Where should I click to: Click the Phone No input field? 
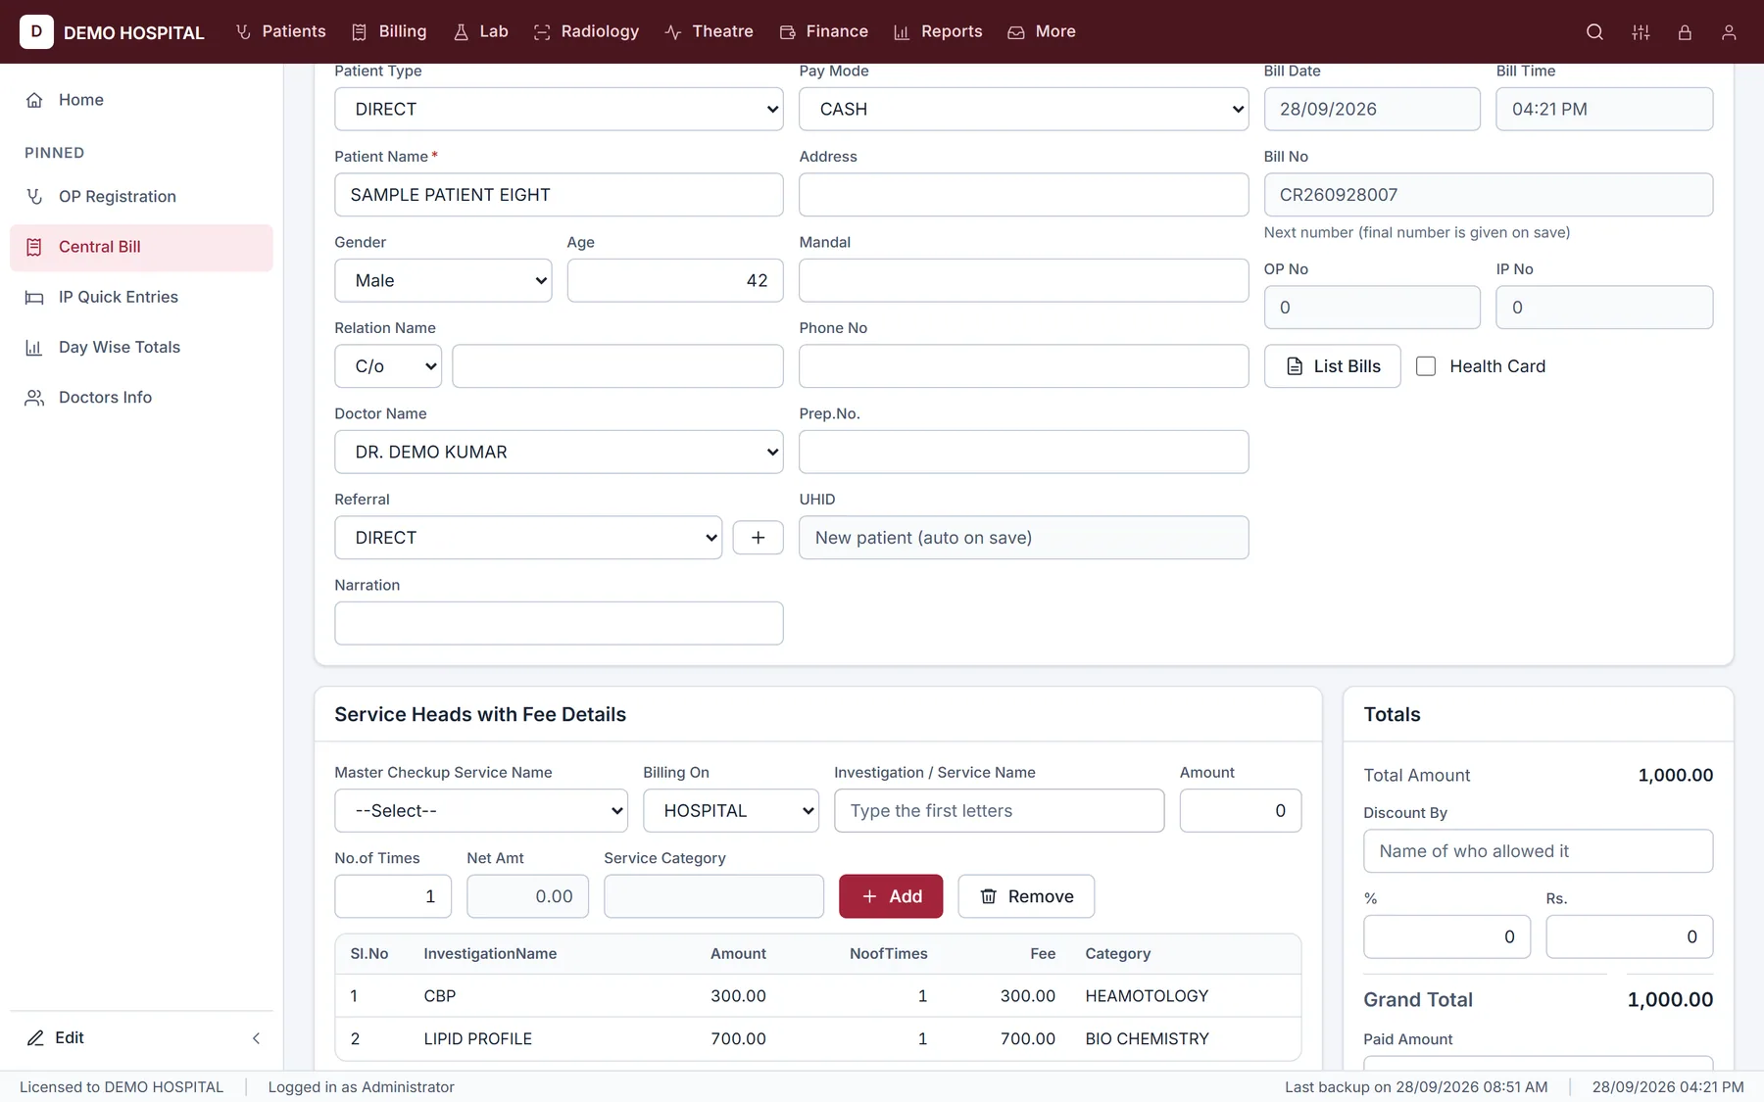click(1023, 366)
